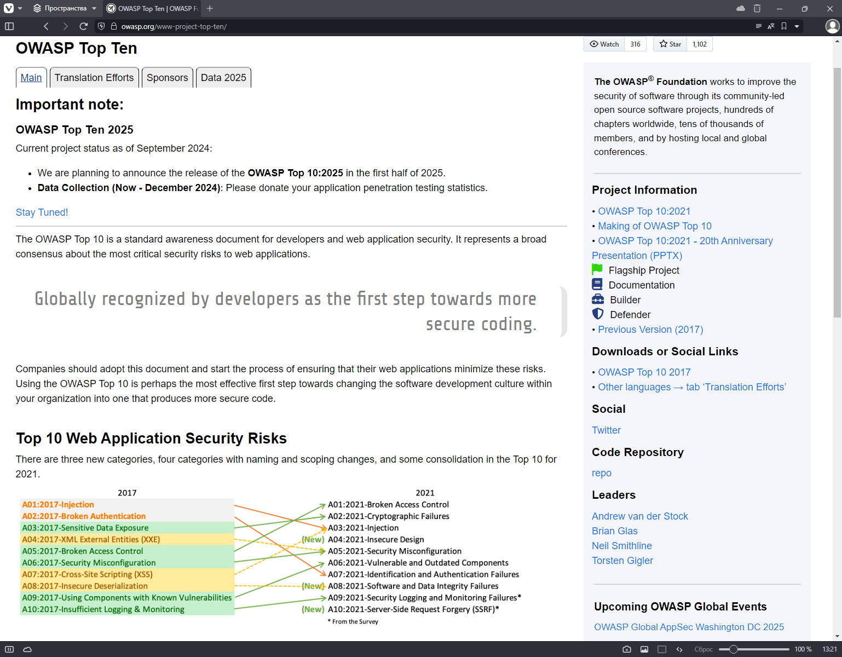
Task: Open page actions code icon
Action: pyautogui.click(x=679, y=649)
